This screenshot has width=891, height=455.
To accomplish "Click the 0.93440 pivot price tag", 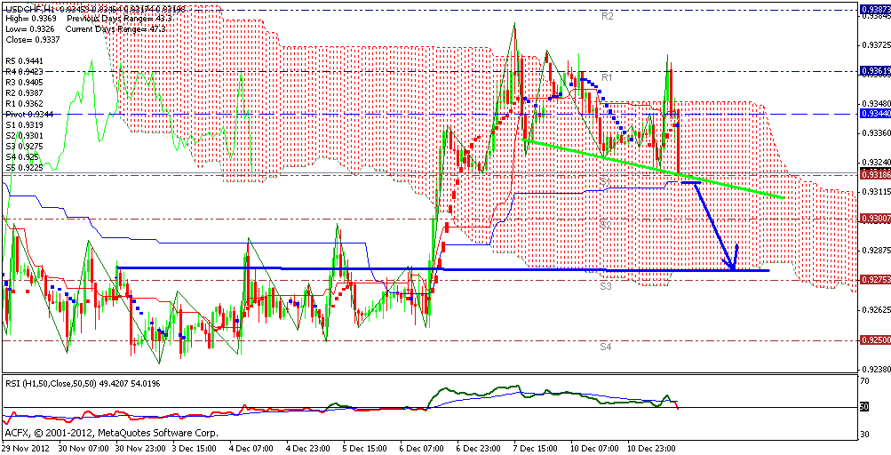I will [x=873, y=114].
